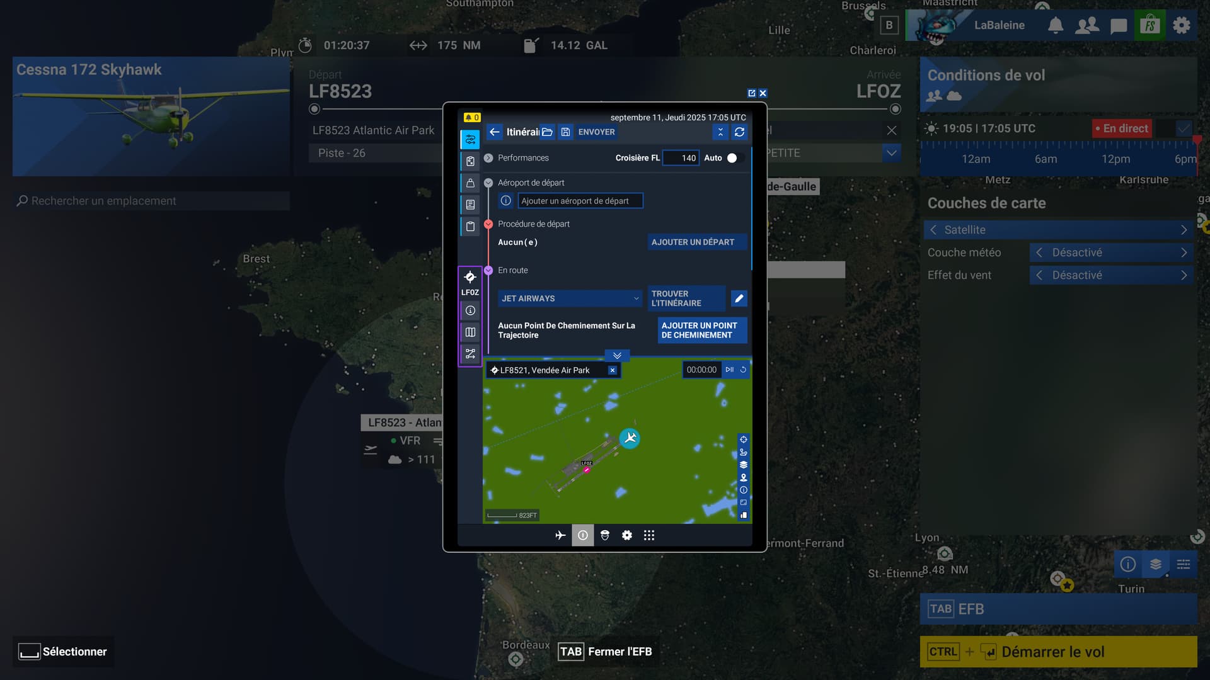Image resolution: width=1210 pixels, height=680 pixels.
Task: Click the Démarrer le vol button
Action: (1059, 652)
